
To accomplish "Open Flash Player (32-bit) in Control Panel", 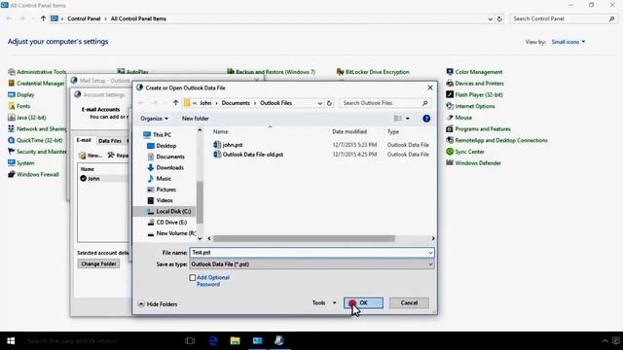I will point(474,95).
